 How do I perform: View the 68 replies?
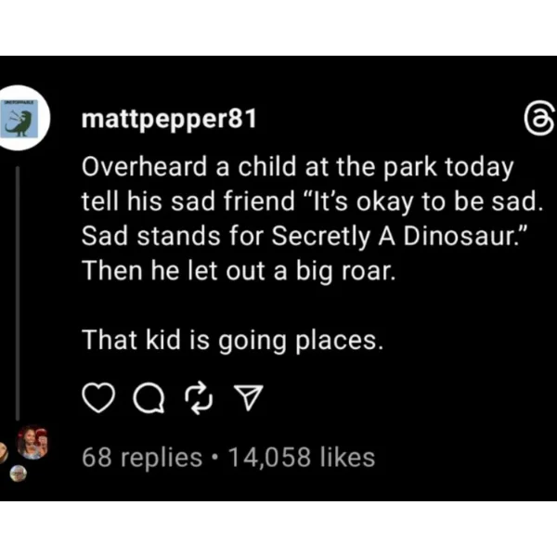142,457
